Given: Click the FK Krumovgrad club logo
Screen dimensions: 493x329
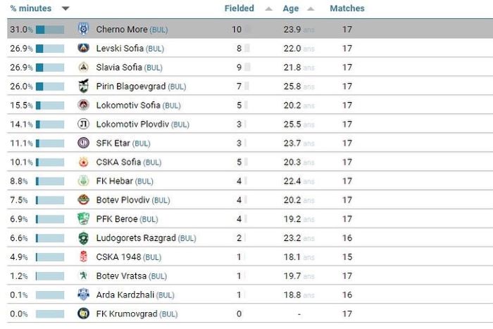Looking at the screenshot, I should tap(83, 314).
